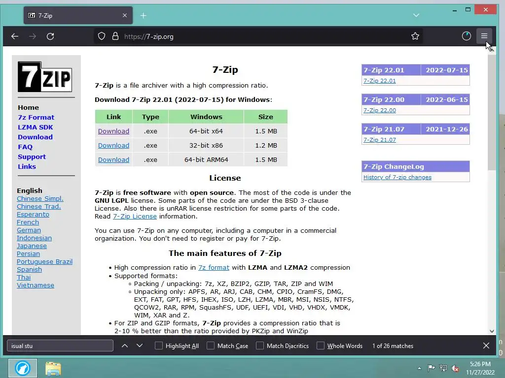Toggle the Match Diacritics checkbox
Screen dimensions: 505x378
coord(259,346)
